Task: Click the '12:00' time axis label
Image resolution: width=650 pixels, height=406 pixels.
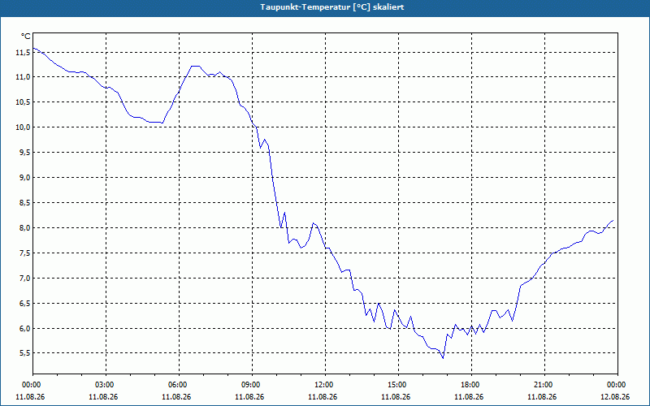Action: (x=325, y=385)
